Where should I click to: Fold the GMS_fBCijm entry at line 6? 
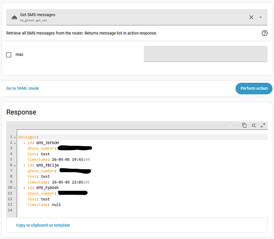coord(15,165)
